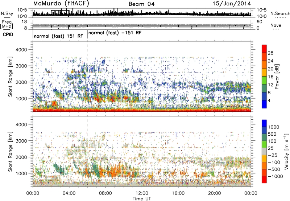
Task: Click the red ground scatter band in power panel
Action: [142, 110]
